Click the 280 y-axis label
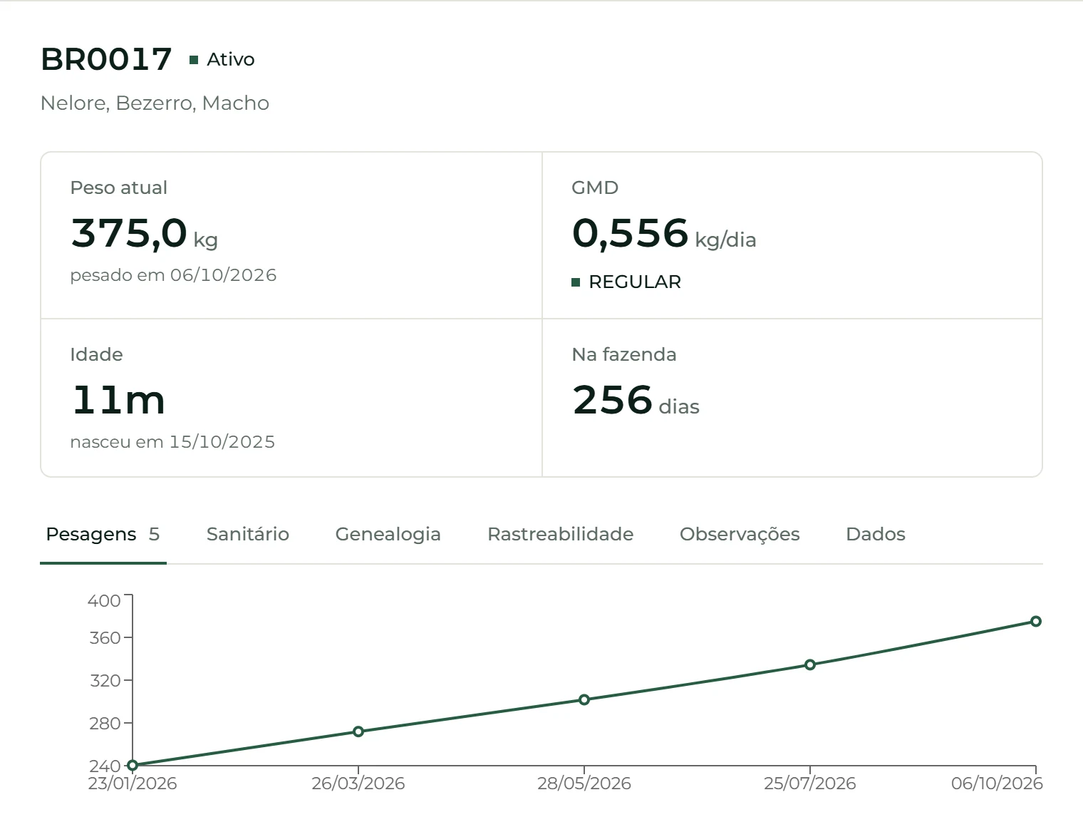Image resolution: width=1083 pixels, height=827 pixels. coord(105,723)
